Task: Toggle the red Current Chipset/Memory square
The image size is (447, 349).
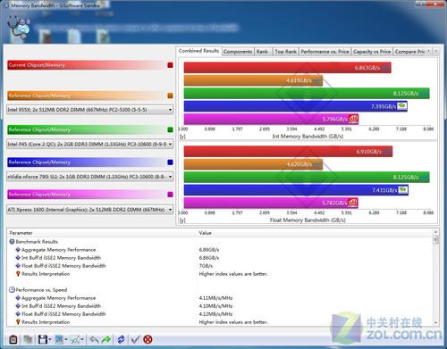Action: (170, 65)
